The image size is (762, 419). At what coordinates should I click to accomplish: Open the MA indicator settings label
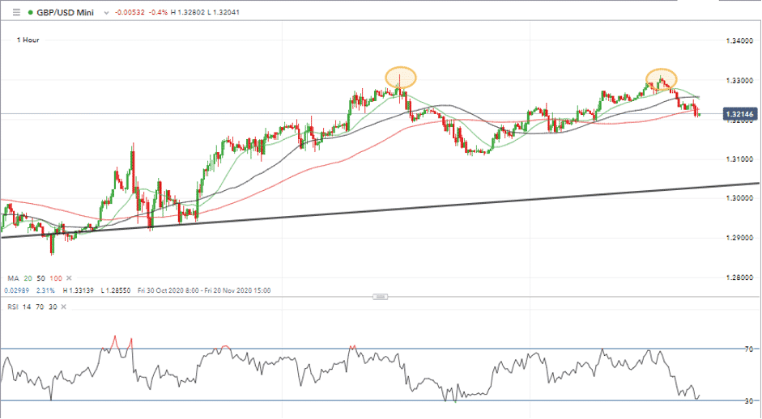click(x=13, y=278)
